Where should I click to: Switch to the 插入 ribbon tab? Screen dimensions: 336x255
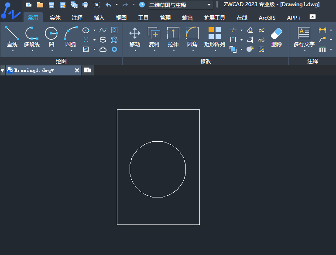[x=99, y=17]
